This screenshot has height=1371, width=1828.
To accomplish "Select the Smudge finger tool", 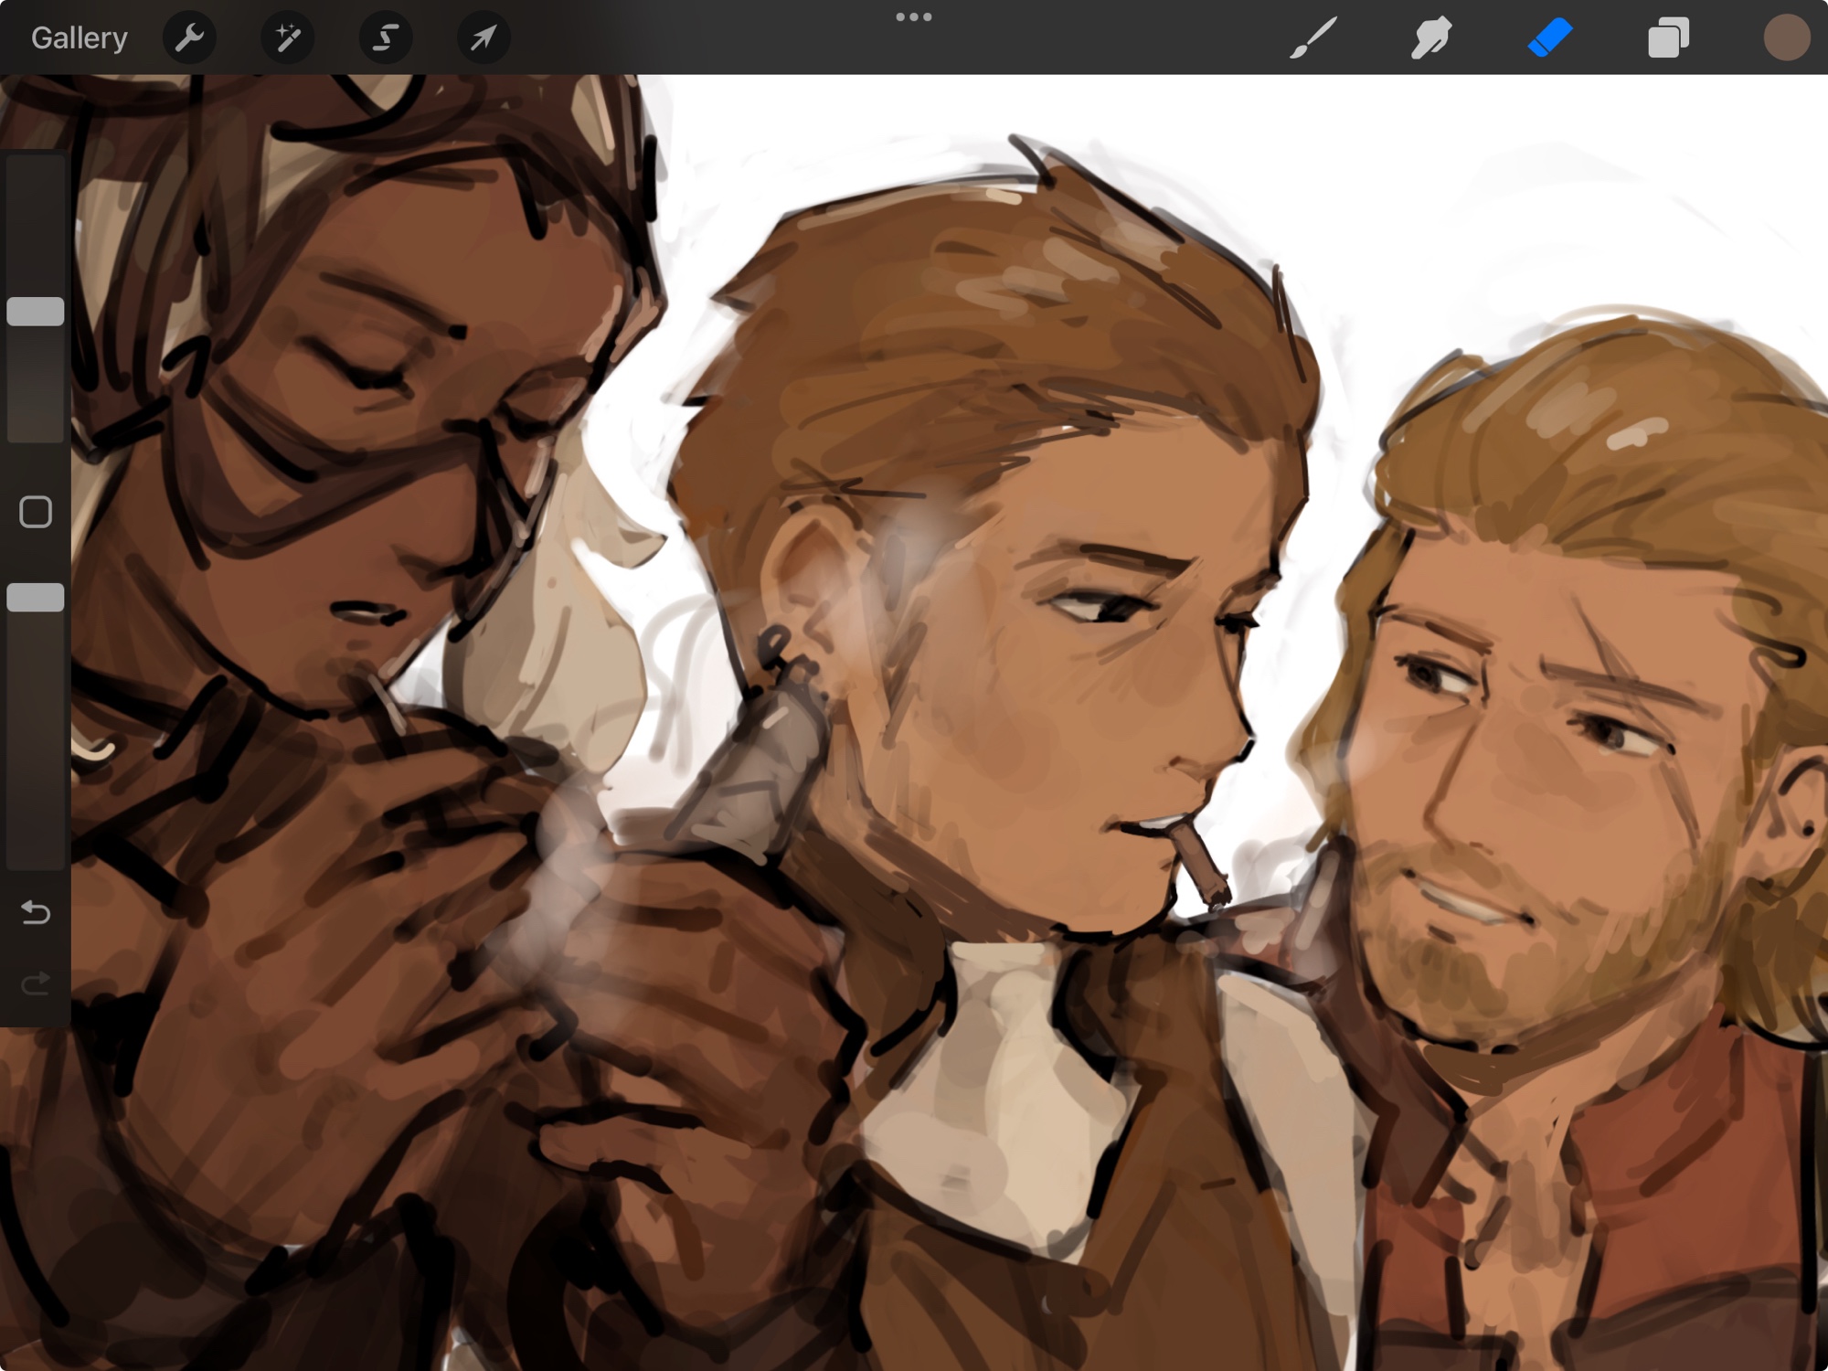I will pyautogui.click(x=1430, y=37).
